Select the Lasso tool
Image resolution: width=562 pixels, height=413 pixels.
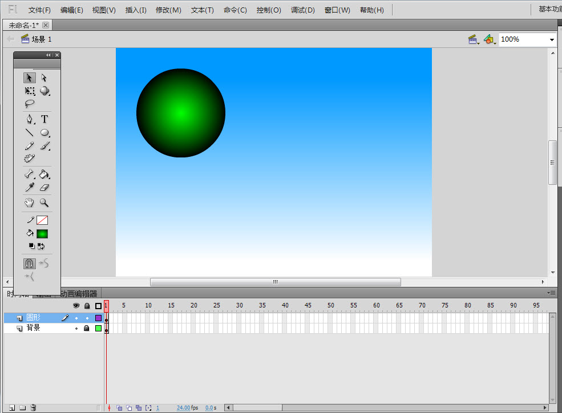(30, 104)
